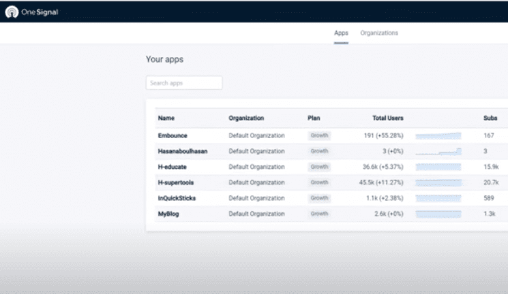
Task: Open the Hasanaboulhasan app
Action: (x=183, y=151)
